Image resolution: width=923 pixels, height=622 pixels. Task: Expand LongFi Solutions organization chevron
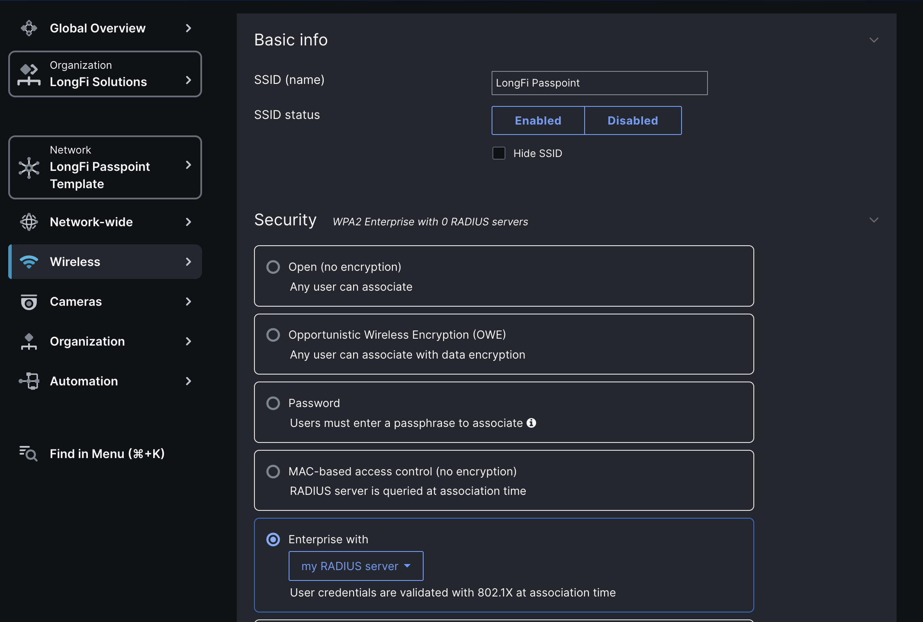[188, 80]
